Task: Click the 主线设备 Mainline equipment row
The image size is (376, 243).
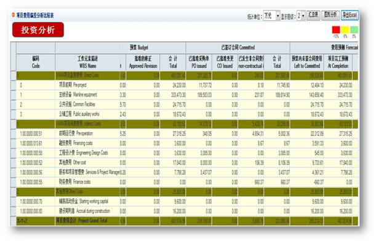Action: [x=187, y=95]
